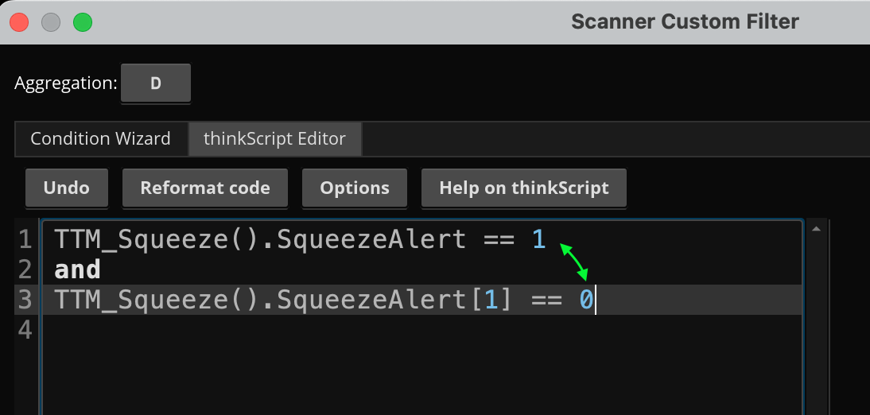
Task: Switch to the Condition Wizard tab
Action: 100,139
